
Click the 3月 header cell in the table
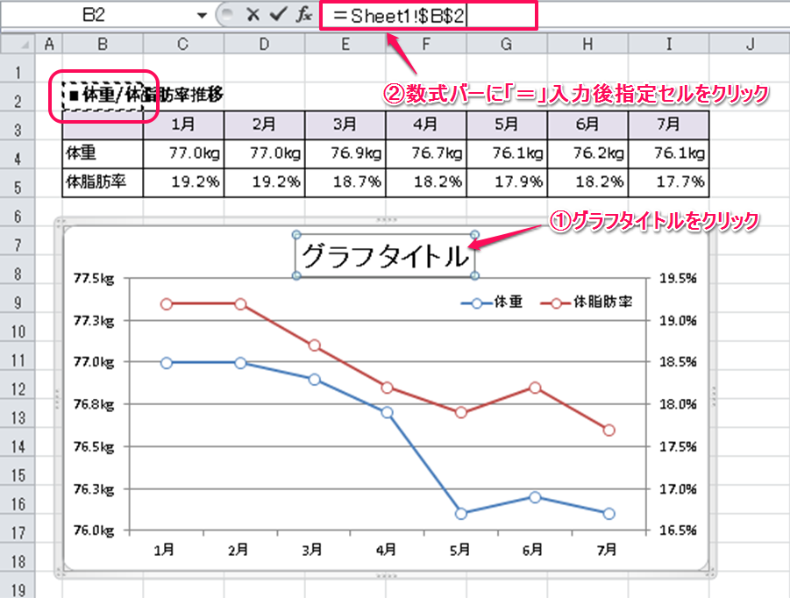click(345, 125)
